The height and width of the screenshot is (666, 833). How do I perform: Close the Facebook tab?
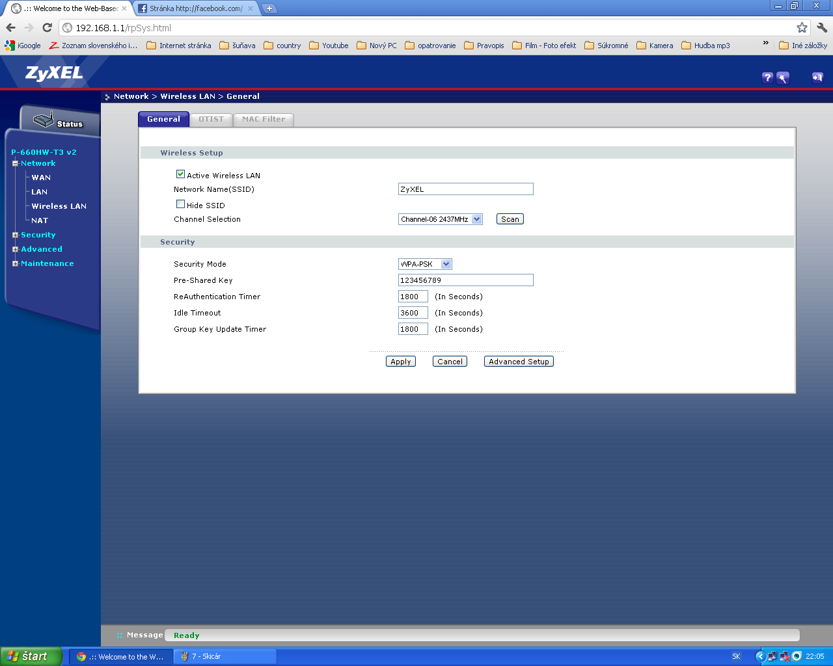coord(251,8)
